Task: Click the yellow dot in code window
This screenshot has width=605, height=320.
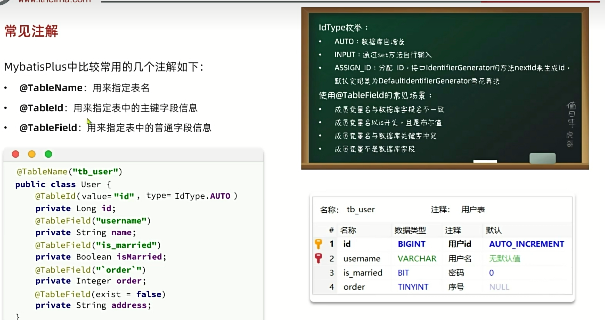Action: point(32,154)
